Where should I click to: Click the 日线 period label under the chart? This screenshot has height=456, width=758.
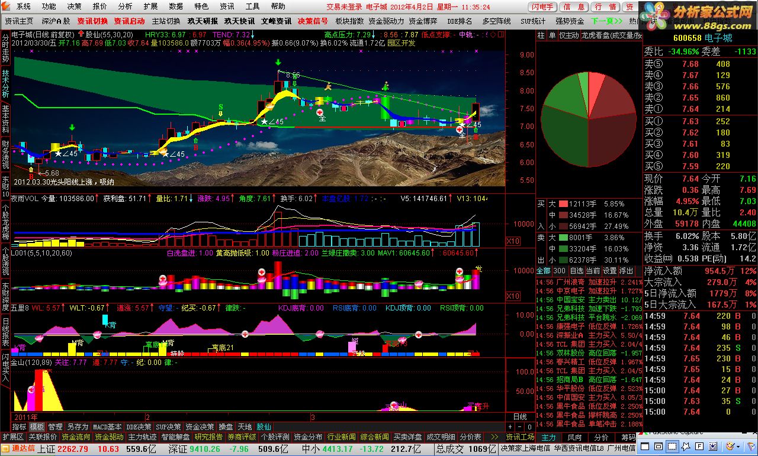[x=519, y=416]
